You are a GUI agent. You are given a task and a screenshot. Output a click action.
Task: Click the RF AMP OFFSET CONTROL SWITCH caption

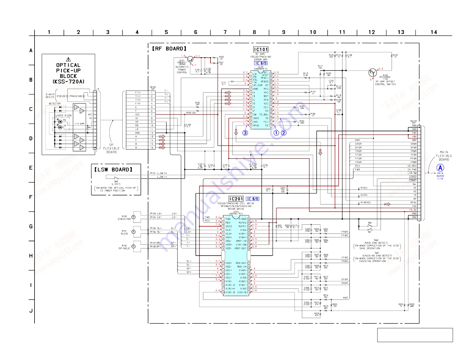(x=385, y=83)
